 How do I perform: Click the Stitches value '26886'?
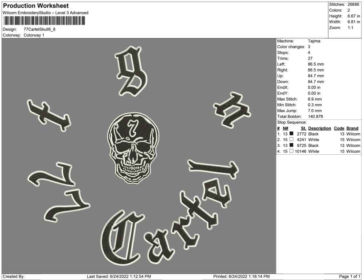click(353, 4)
